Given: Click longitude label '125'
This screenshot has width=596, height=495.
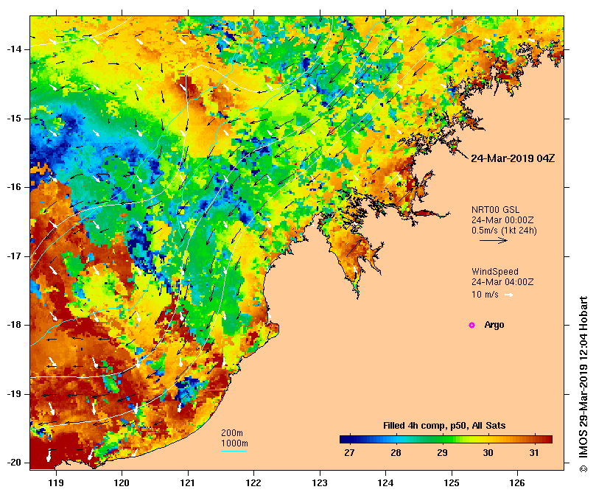Looking at the screenshot, I should pyautogui.click(x=452, y=483).
